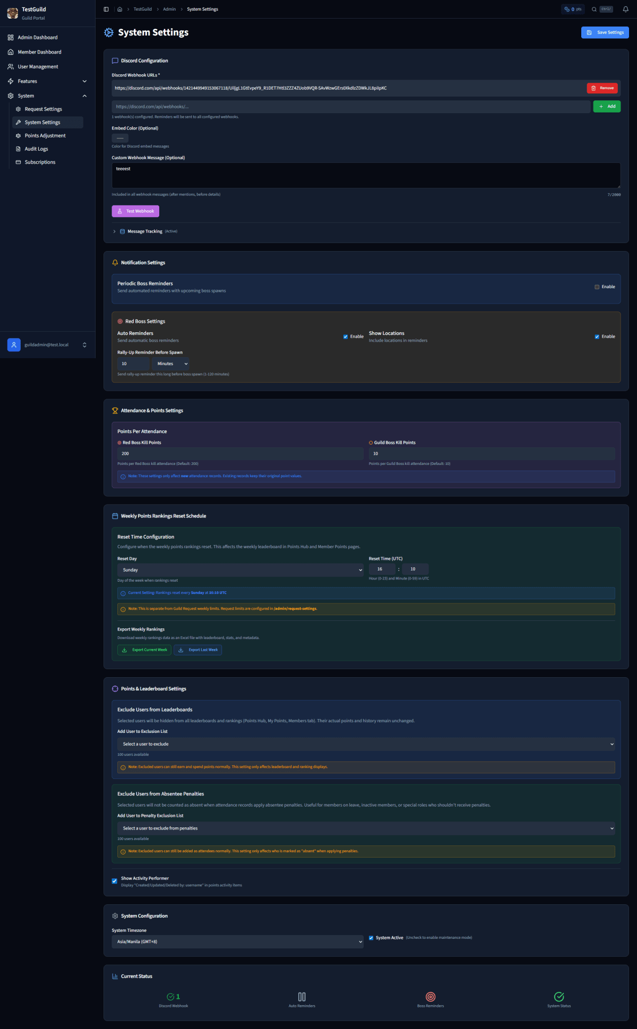Enable Periodic Boss Reminders checkbox
The image size is (637, 1029).
coord(597,287)
